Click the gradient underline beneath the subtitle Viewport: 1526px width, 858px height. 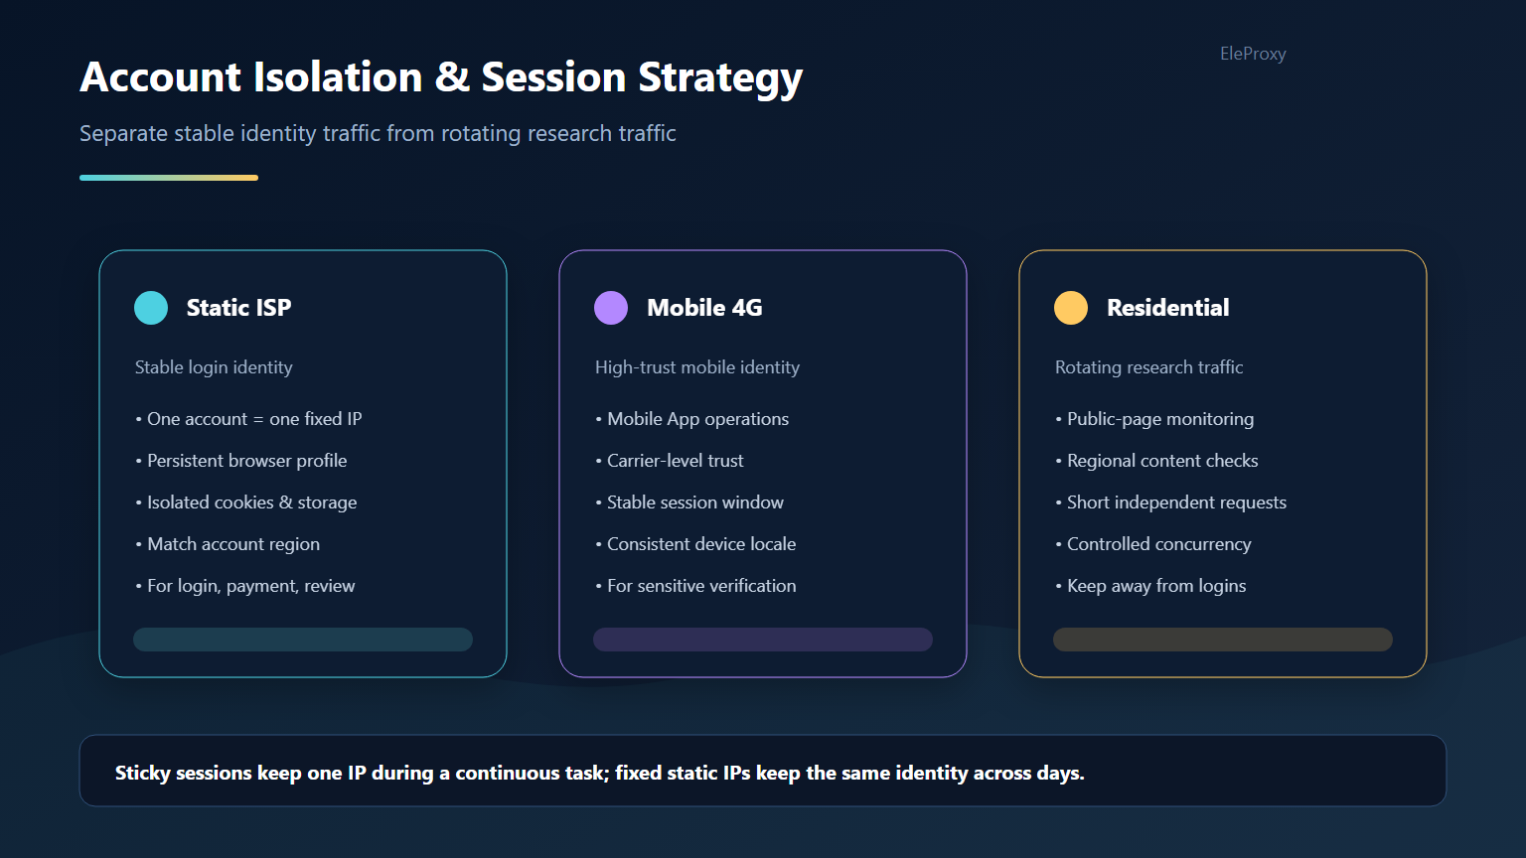click(169, 178)
